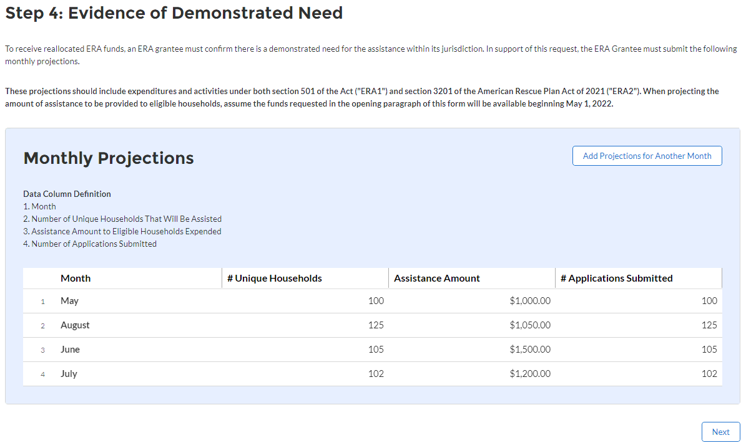Screen dimensions: 746x448
Task: Click applications submitted cell in August row
Action: pyautogui.click(x=709, y=325)
